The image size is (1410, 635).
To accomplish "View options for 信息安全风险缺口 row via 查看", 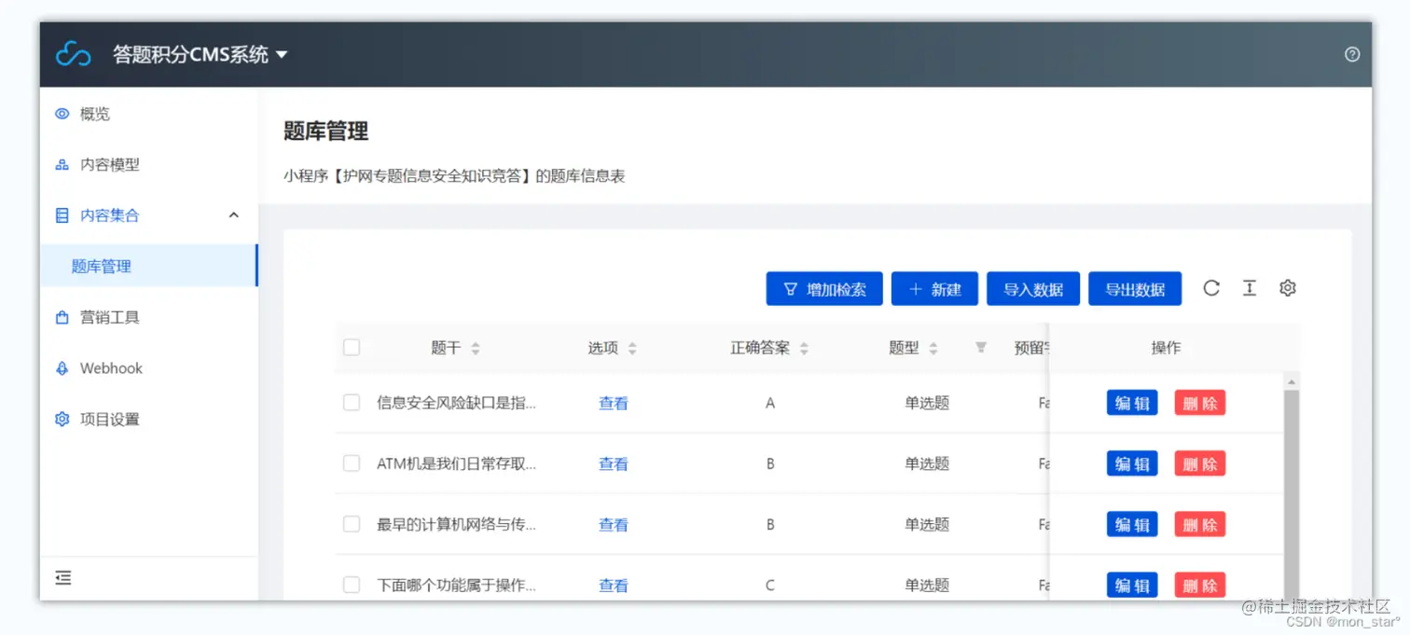I will [614, 403].
